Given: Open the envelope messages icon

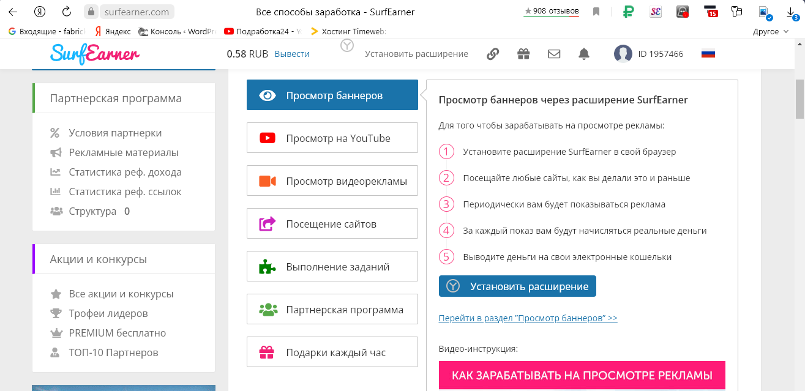Looking at the screenshot, I should (554, 54).
